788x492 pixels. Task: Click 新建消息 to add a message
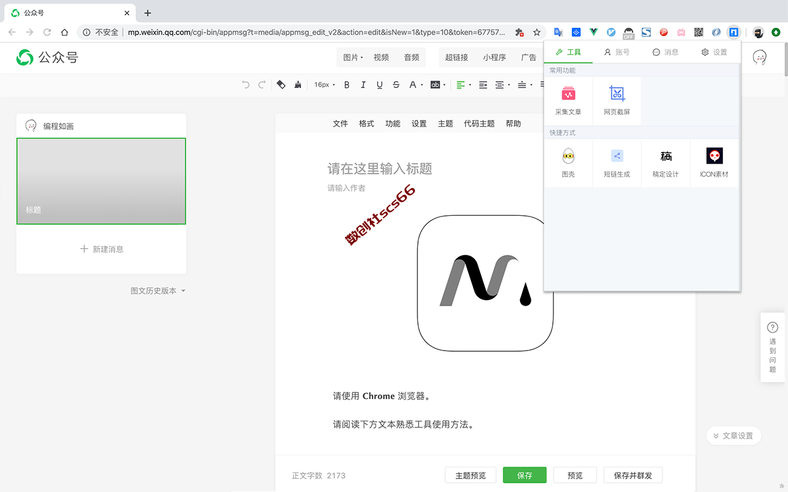click(102, 249)
